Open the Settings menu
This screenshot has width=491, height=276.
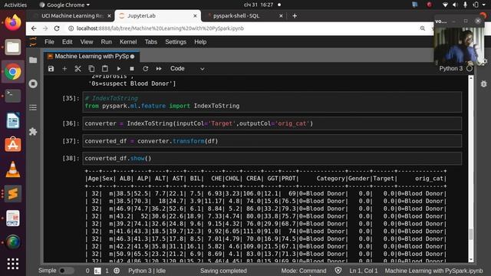176,42
